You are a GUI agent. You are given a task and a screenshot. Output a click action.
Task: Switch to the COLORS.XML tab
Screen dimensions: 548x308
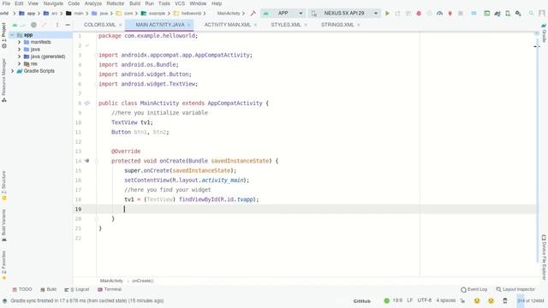99,25
